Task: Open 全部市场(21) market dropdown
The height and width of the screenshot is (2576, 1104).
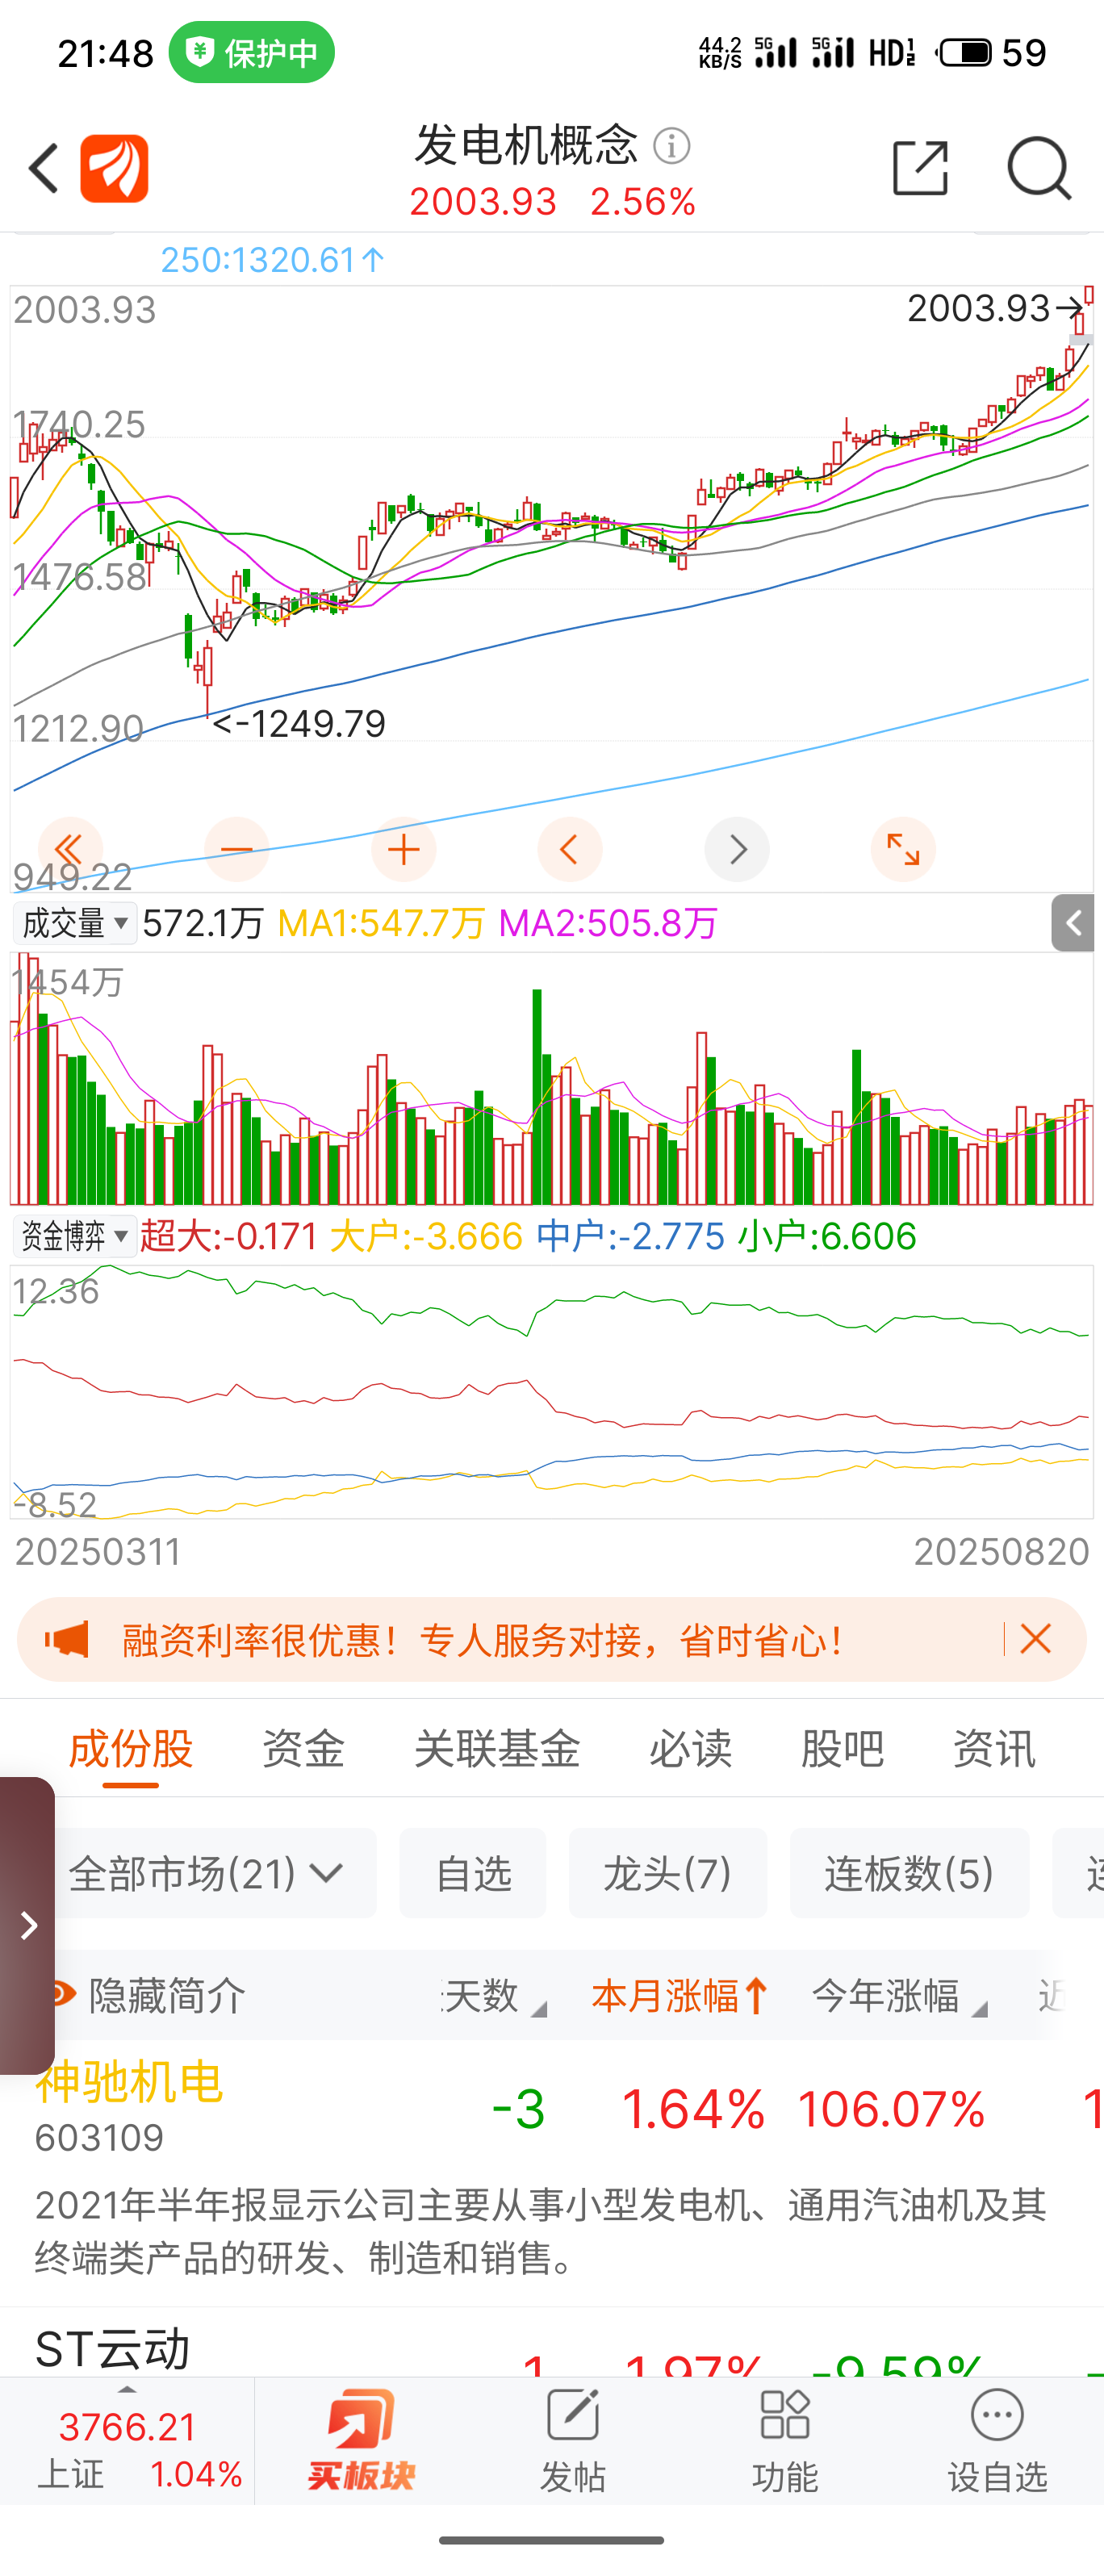Action: click(x=207, y=1873)
